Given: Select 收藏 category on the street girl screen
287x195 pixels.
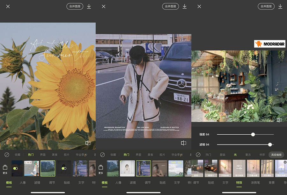Looking at the screenshot, I should (113, 155).
